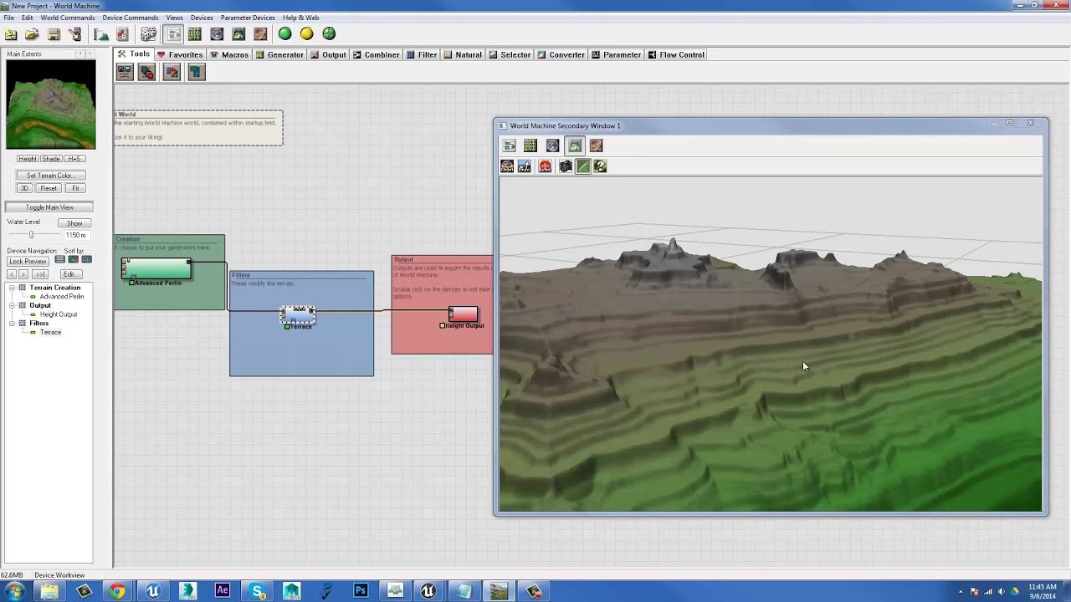Click camera screenshot icon in Secondary Window
The width and height of the screenshot is (1071, 602).
coord(566,166)
